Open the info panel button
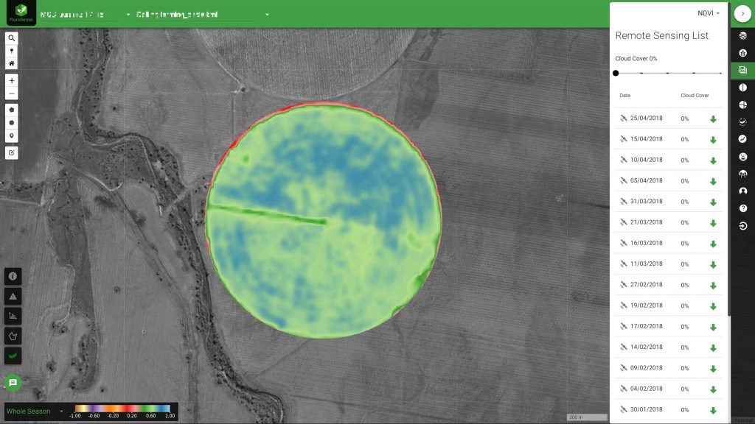The image size is (755, 424). click(13, 277)
